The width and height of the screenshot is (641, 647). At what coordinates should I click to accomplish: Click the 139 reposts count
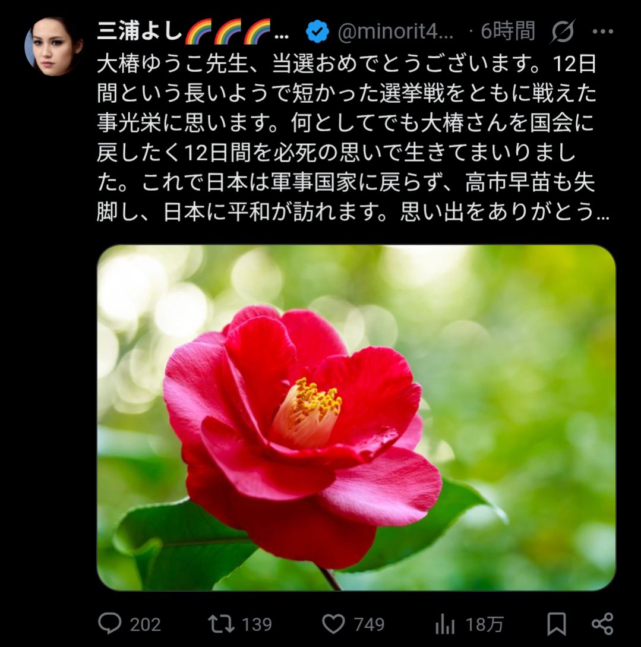coord(257,624)
